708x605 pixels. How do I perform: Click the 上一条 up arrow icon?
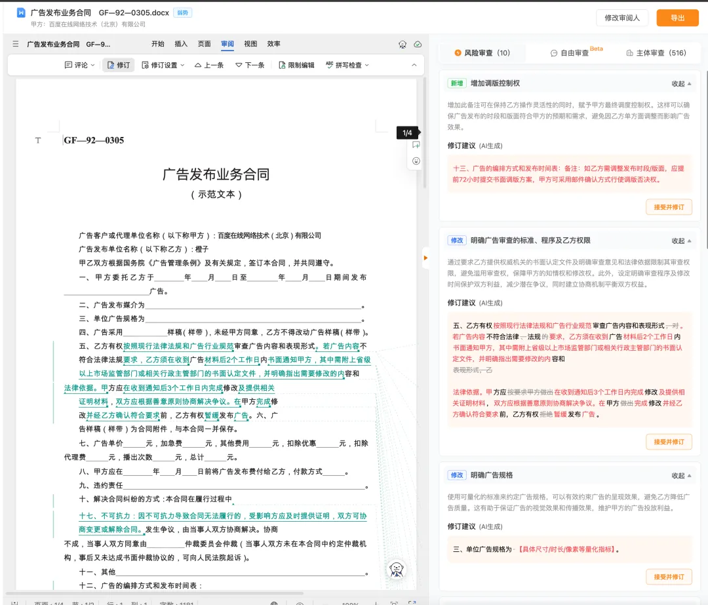click(198, 65)
